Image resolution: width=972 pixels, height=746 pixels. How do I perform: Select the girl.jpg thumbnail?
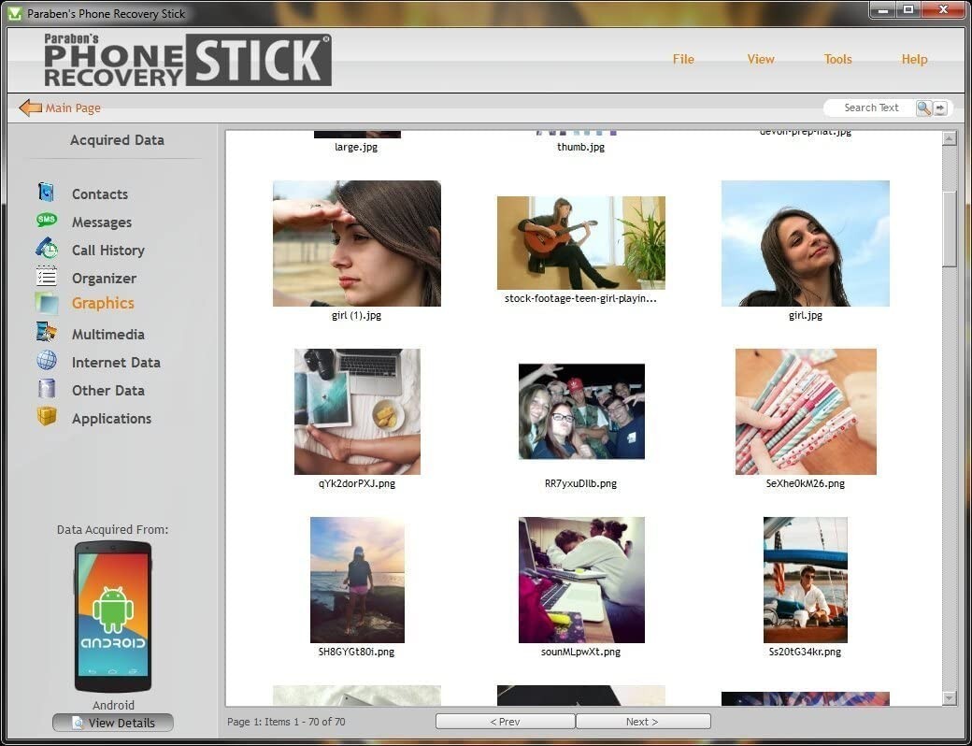tap(805, 244)
